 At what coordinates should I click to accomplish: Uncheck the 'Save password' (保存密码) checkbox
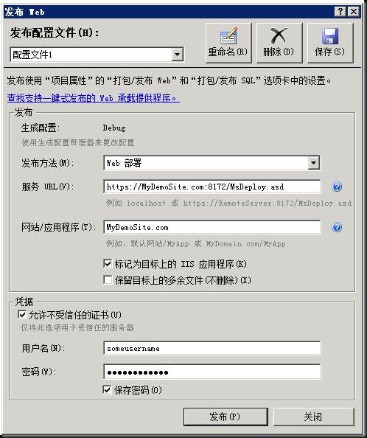click(x=107, y=389)
